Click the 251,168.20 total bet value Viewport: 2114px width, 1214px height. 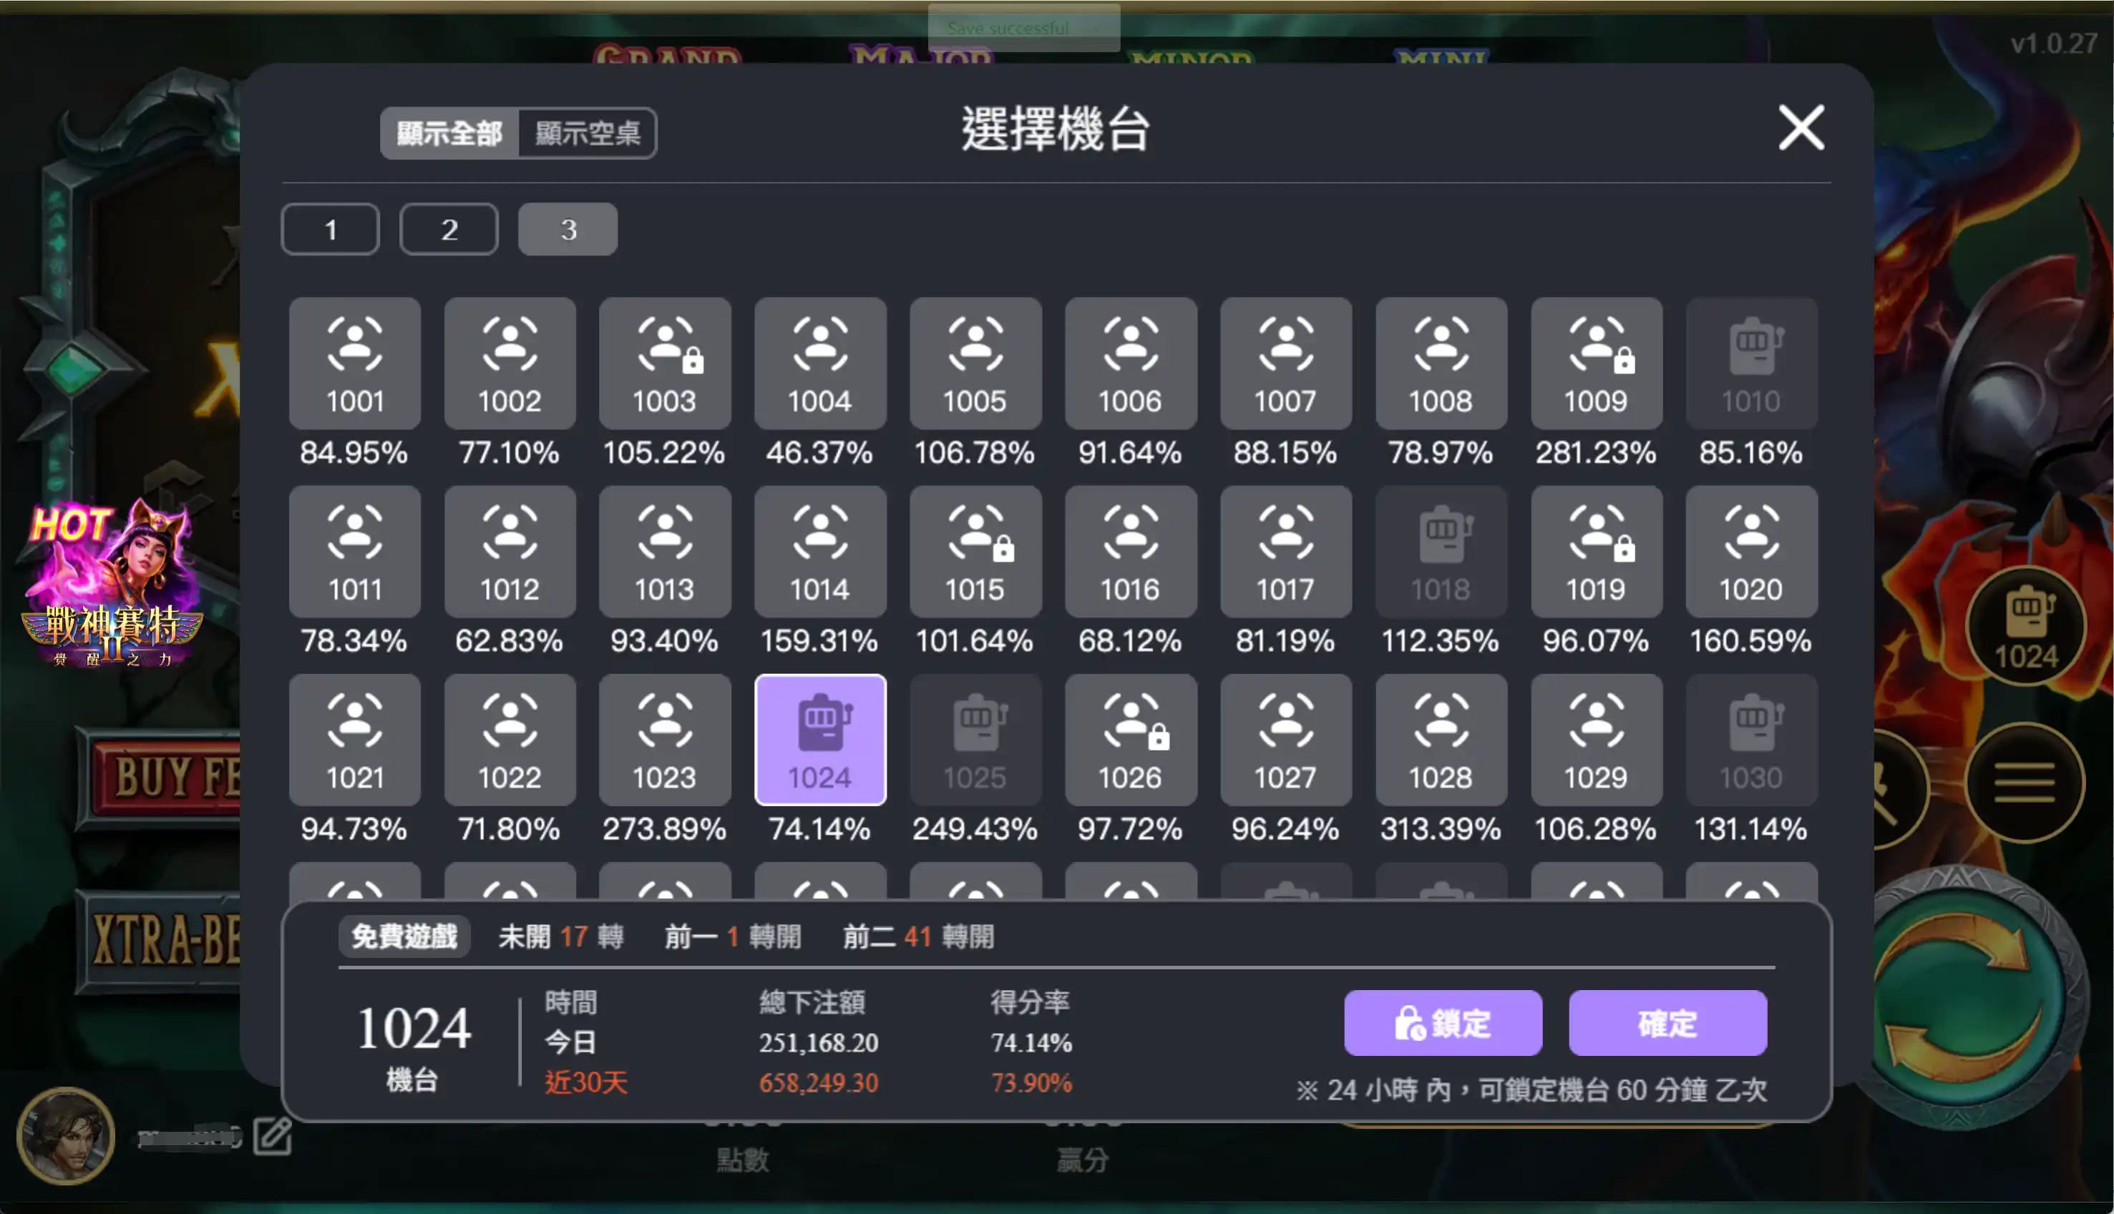point(818,1042)
